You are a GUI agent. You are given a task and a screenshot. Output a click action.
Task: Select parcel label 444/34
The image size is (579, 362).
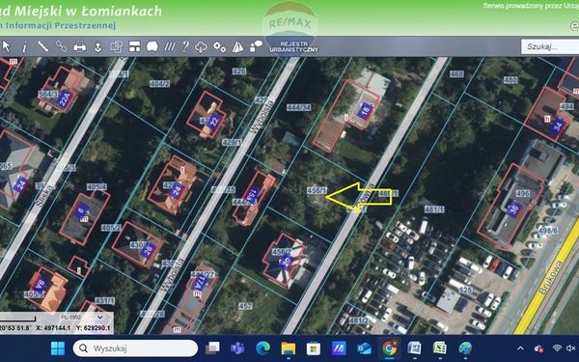pos(299,107)
